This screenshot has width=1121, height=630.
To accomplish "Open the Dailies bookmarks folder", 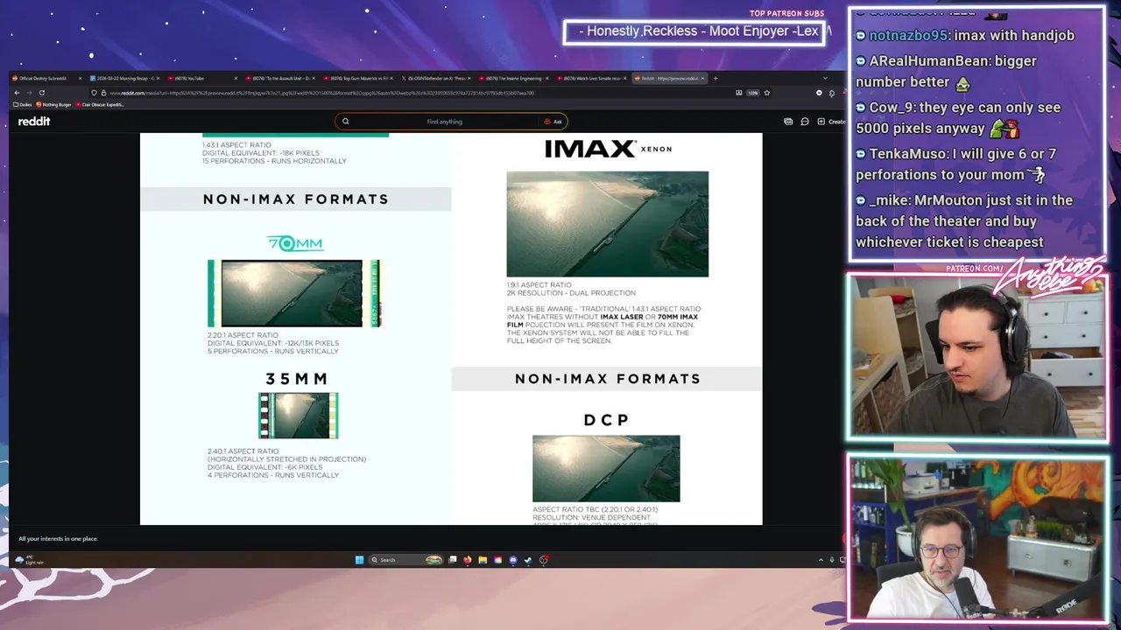I will (x=23, y=104).
